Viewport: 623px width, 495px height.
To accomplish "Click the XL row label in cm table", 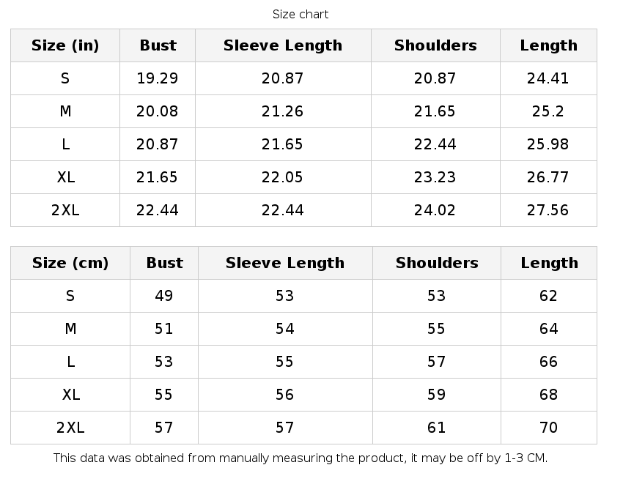I will 70,395.
